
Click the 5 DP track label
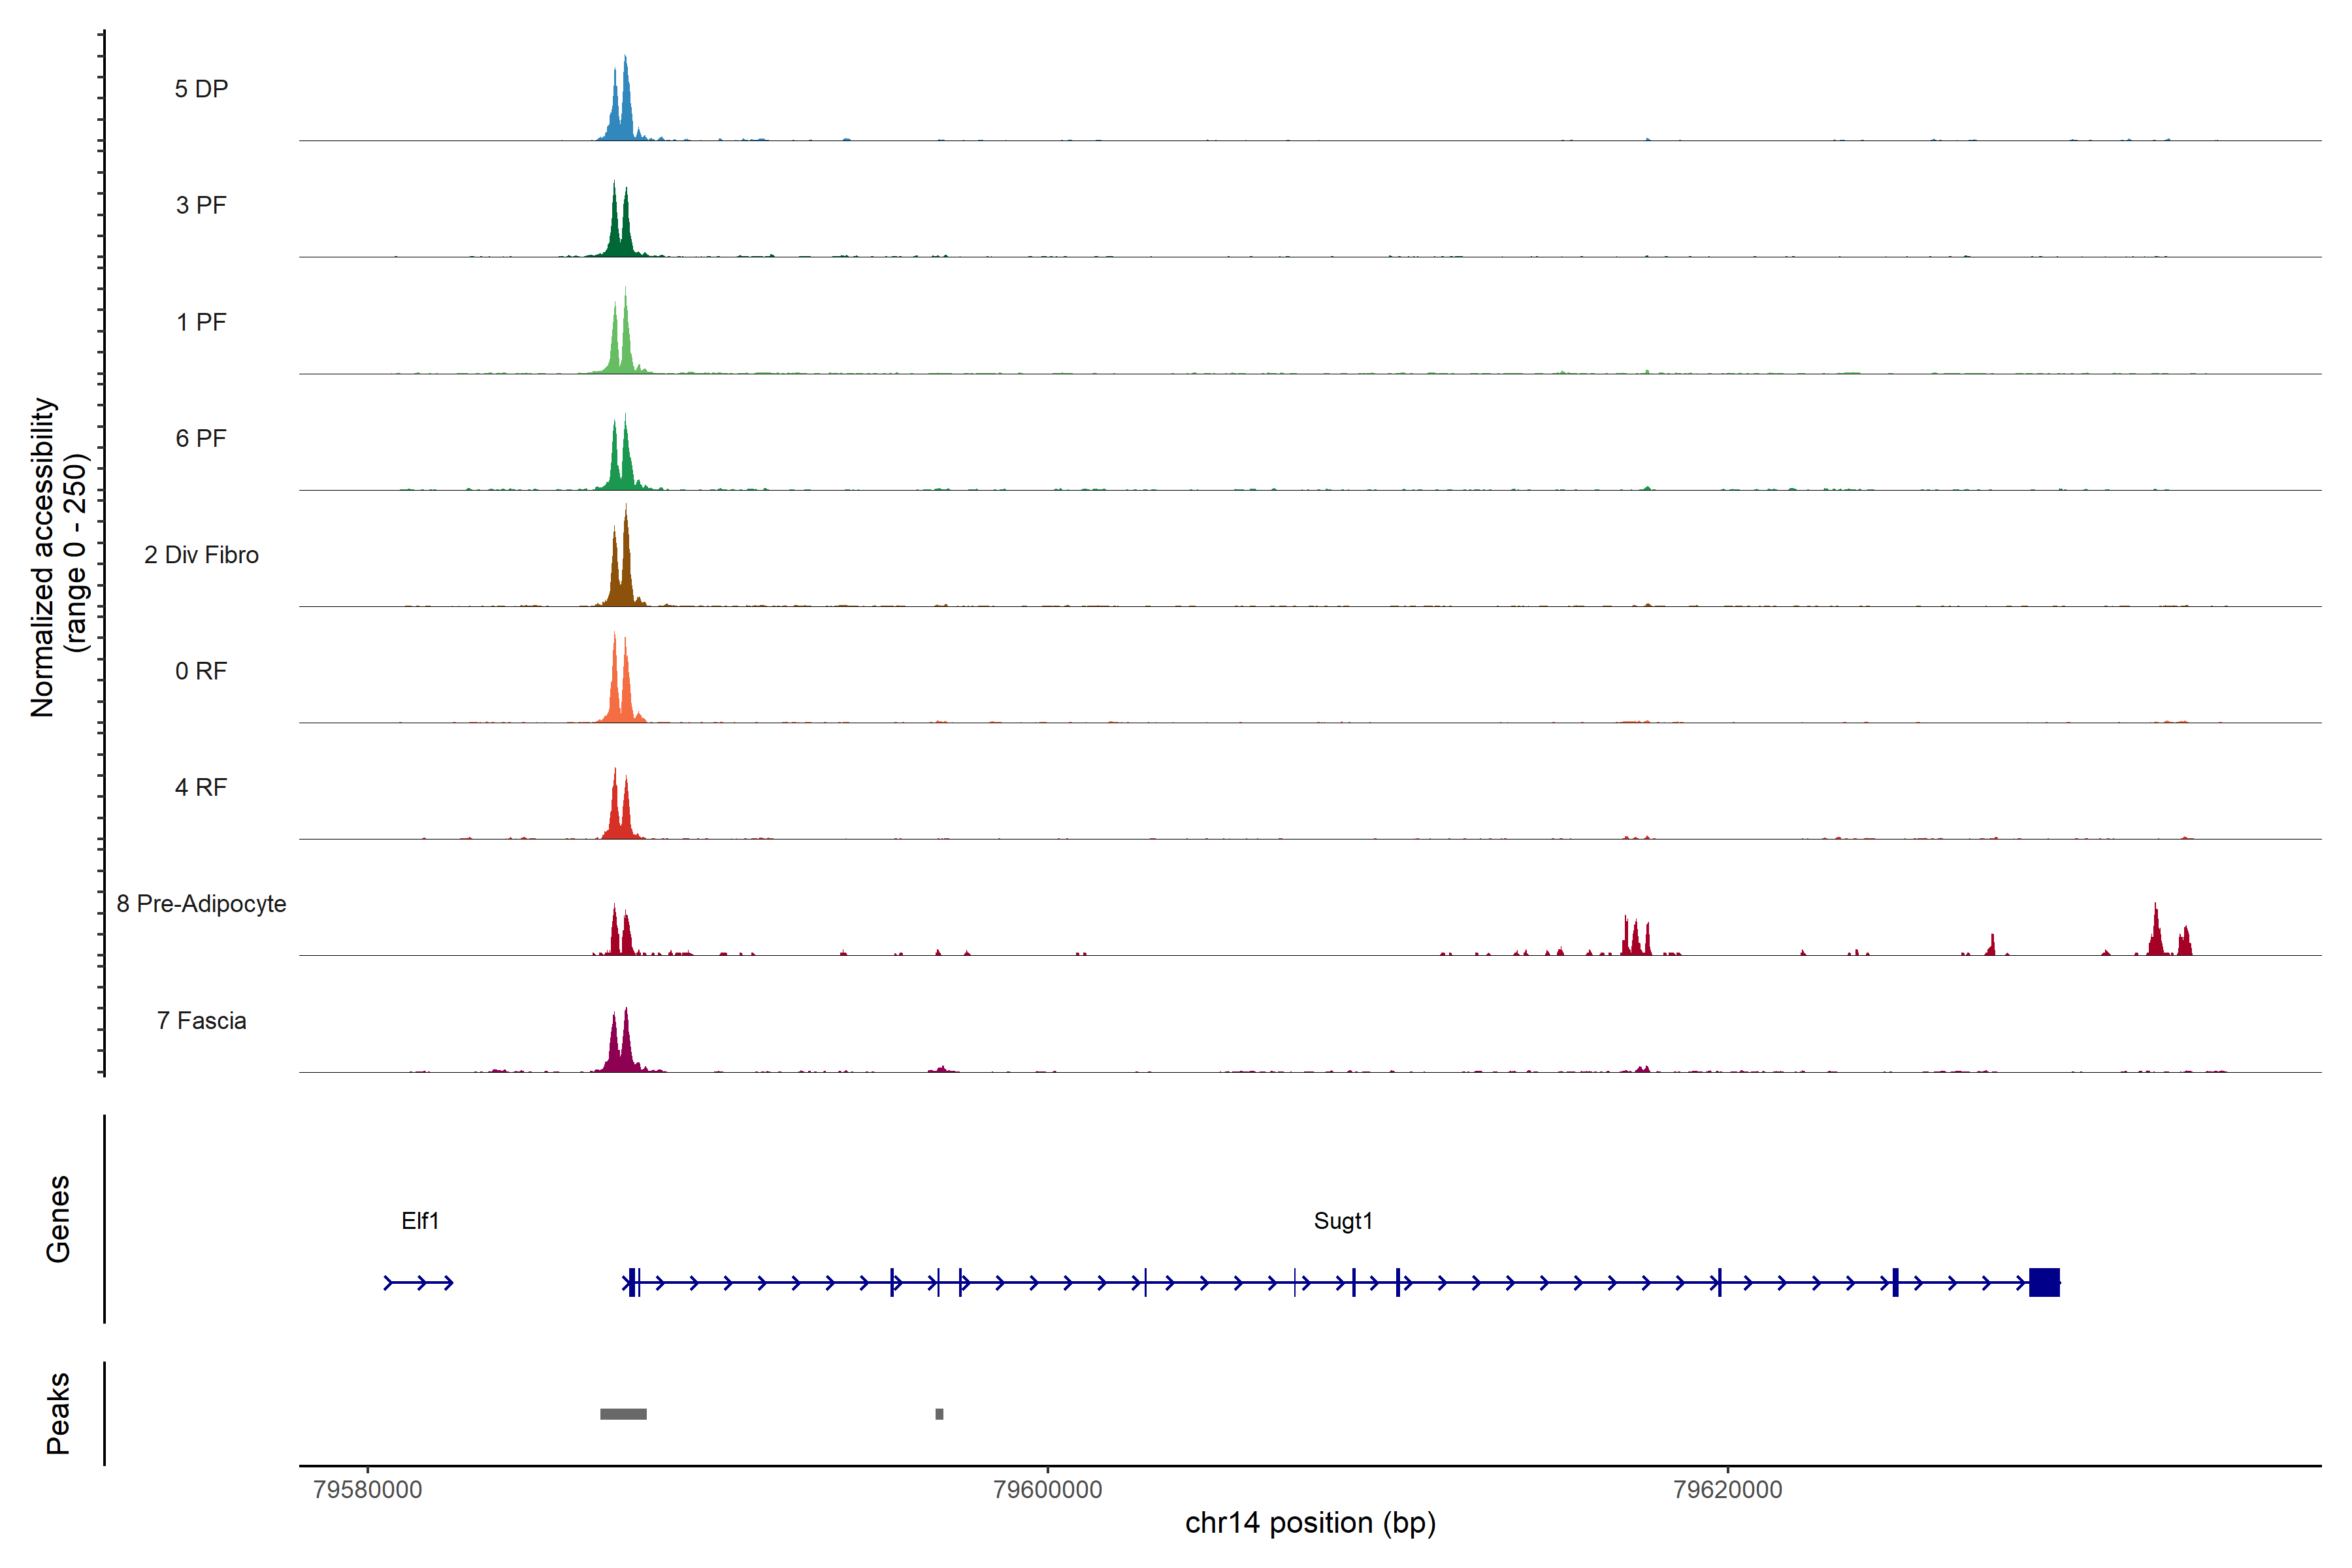(x=201, y=89)
